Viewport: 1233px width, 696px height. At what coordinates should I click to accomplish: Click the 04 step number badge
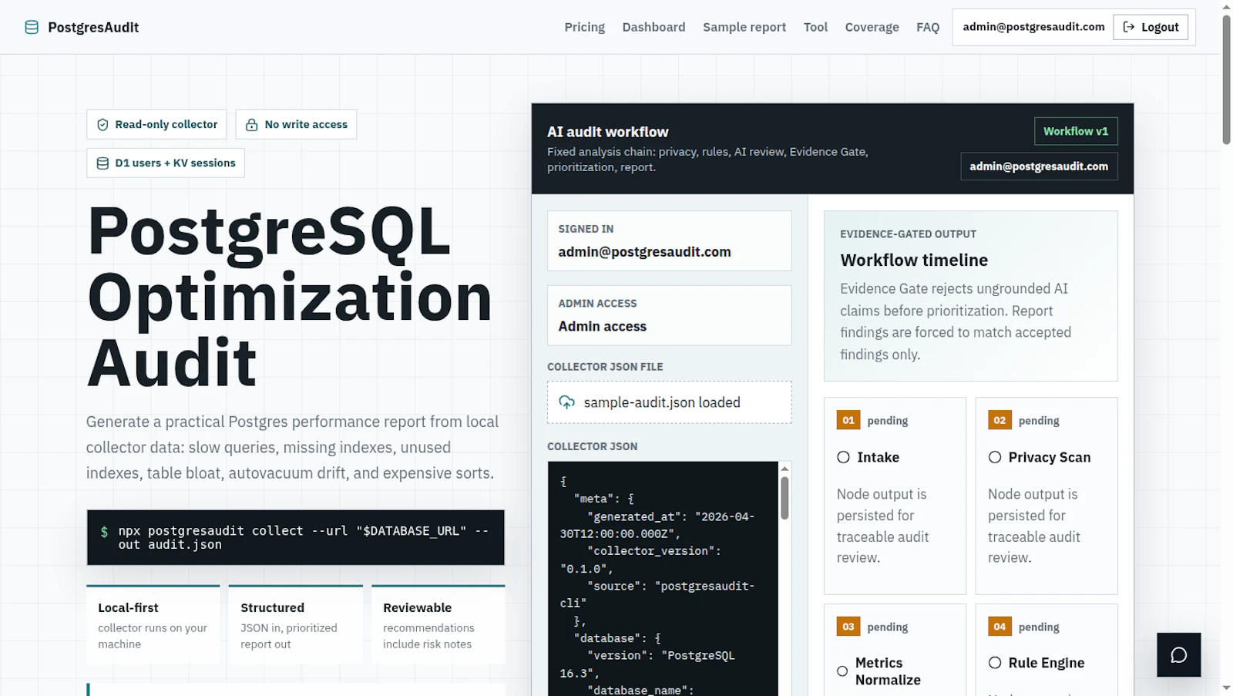point(1000,627)
